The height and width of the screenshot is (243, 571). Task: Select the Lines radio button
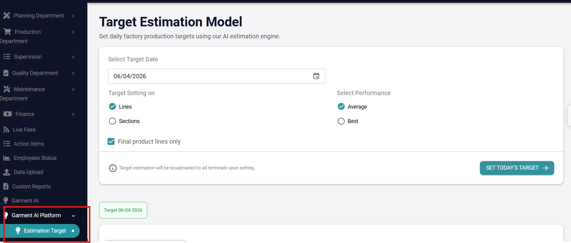click(x=113, y=106)
